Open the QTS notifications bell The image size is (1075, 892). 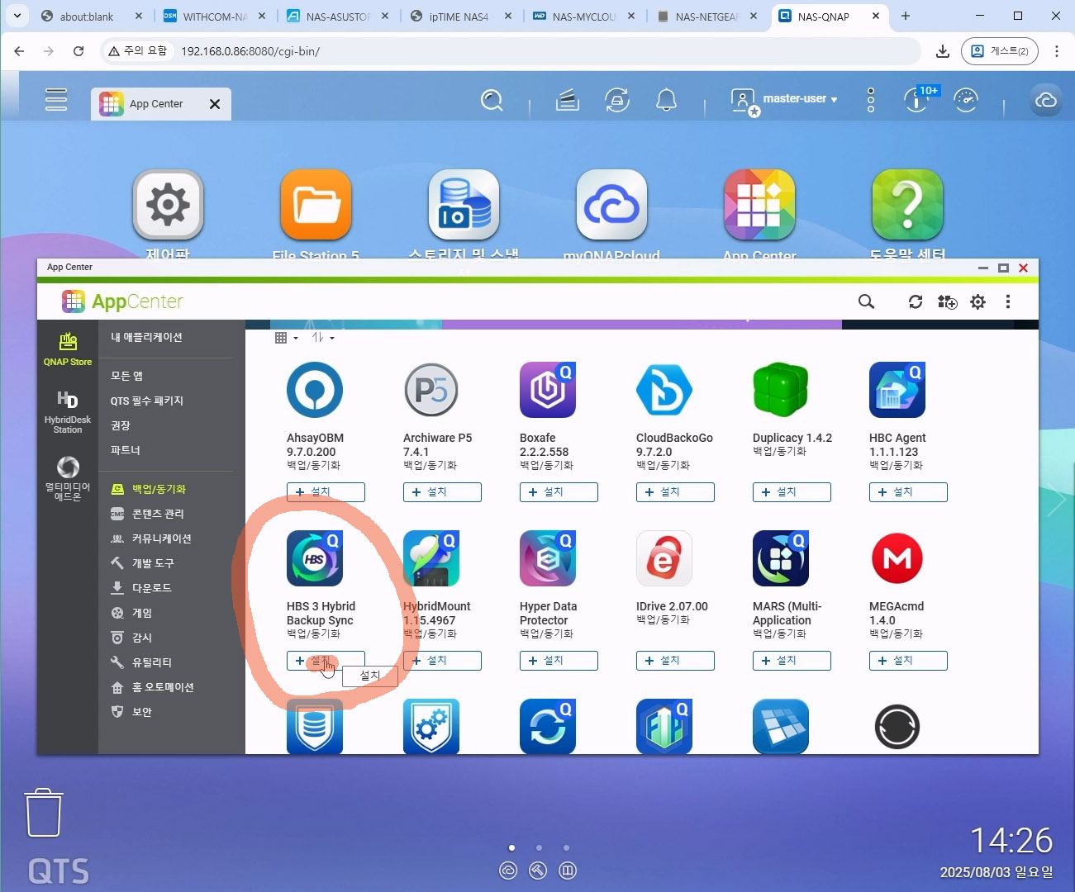coord(666,100)
